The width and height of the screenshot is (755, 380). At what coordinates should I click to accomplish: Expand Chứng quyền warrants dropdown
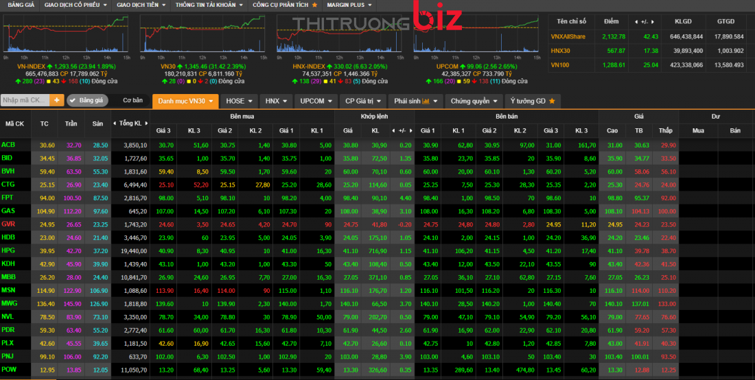click(474, 101)
